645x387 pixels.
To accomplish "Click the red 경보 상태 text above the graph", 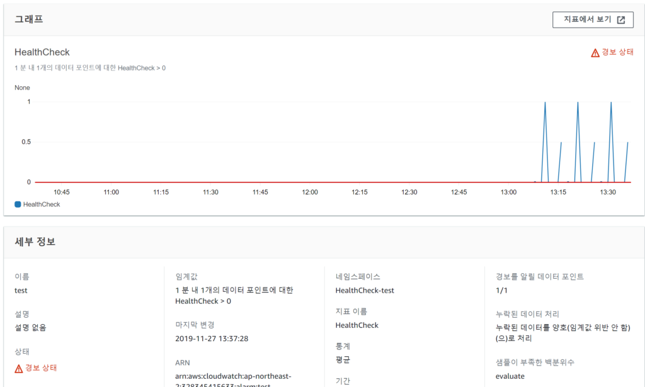I will [617, 53].
